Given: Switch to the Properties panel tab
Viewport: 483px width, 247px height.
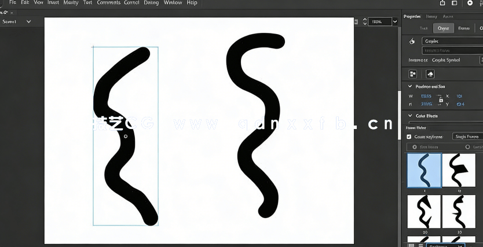Looking at the screenshot, I should pos(412,16).
